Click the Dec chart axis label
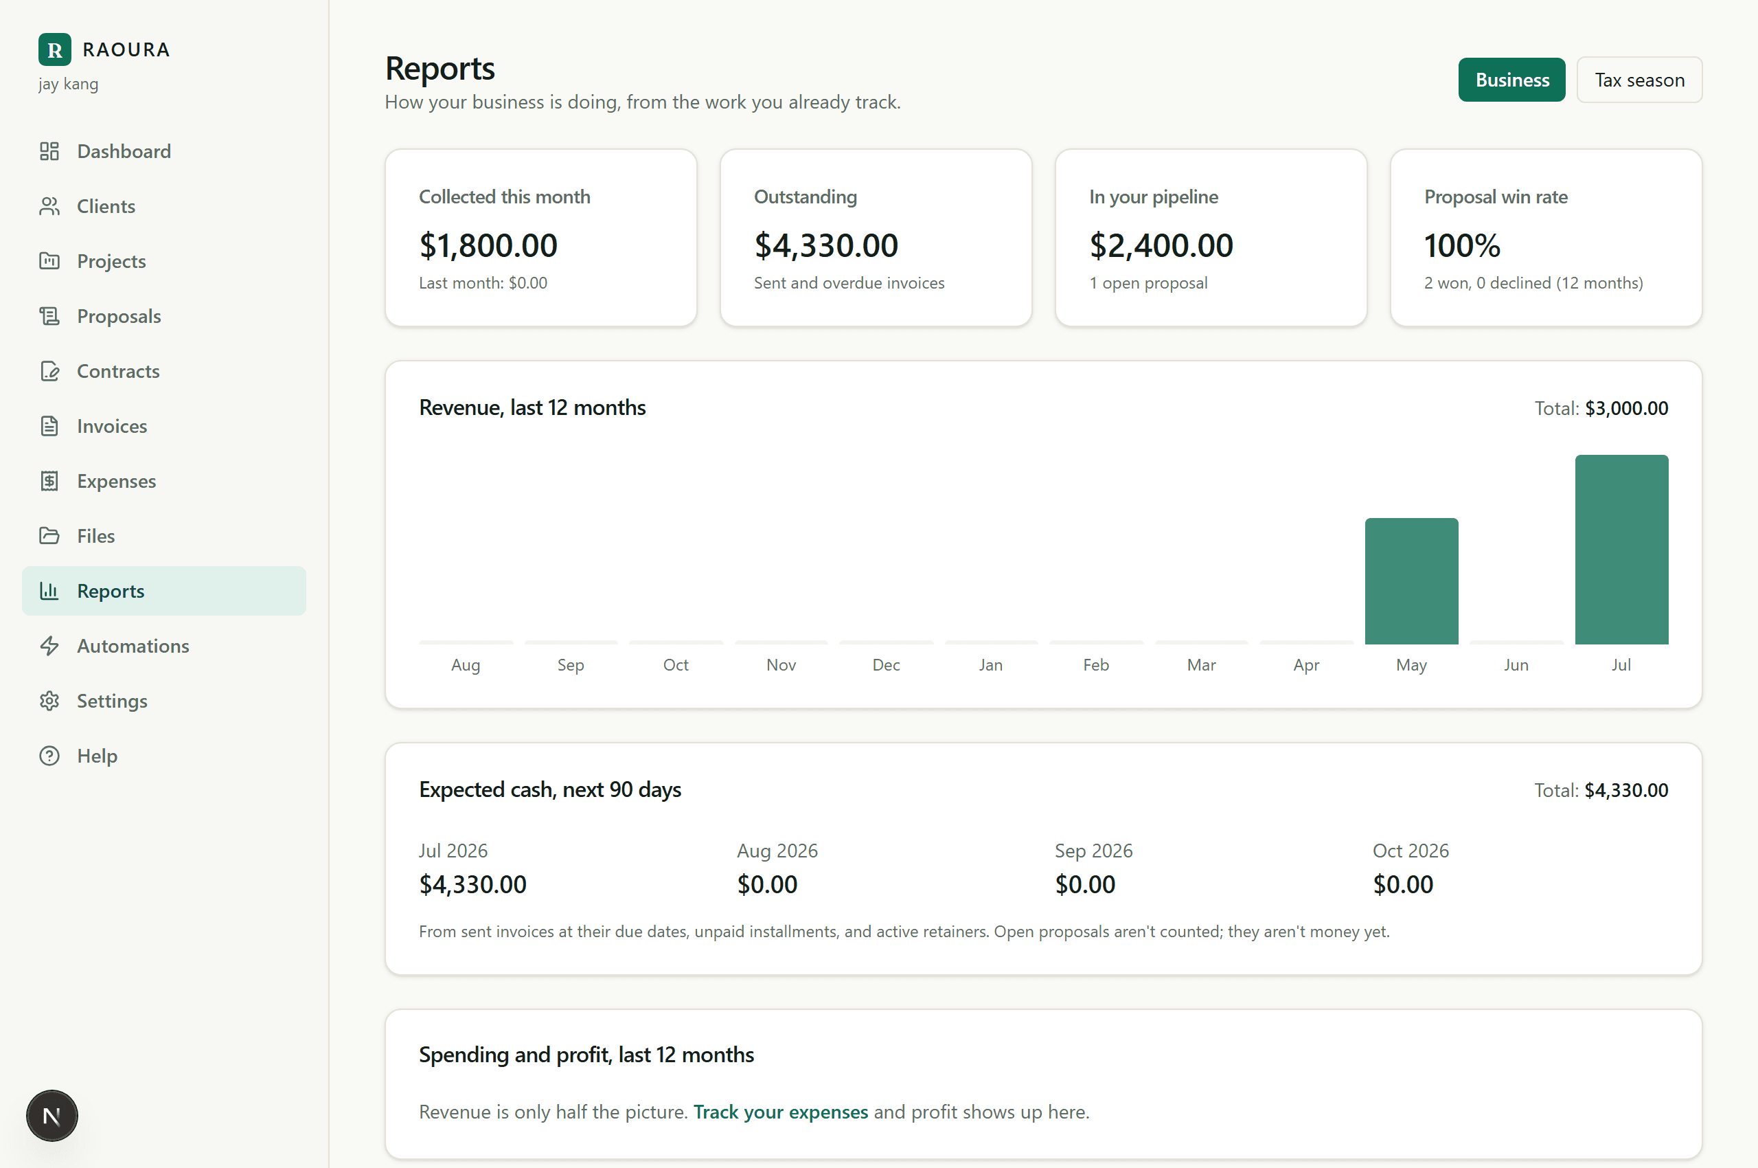This screenshot has height=1168, width=1758. click(886, 665)
